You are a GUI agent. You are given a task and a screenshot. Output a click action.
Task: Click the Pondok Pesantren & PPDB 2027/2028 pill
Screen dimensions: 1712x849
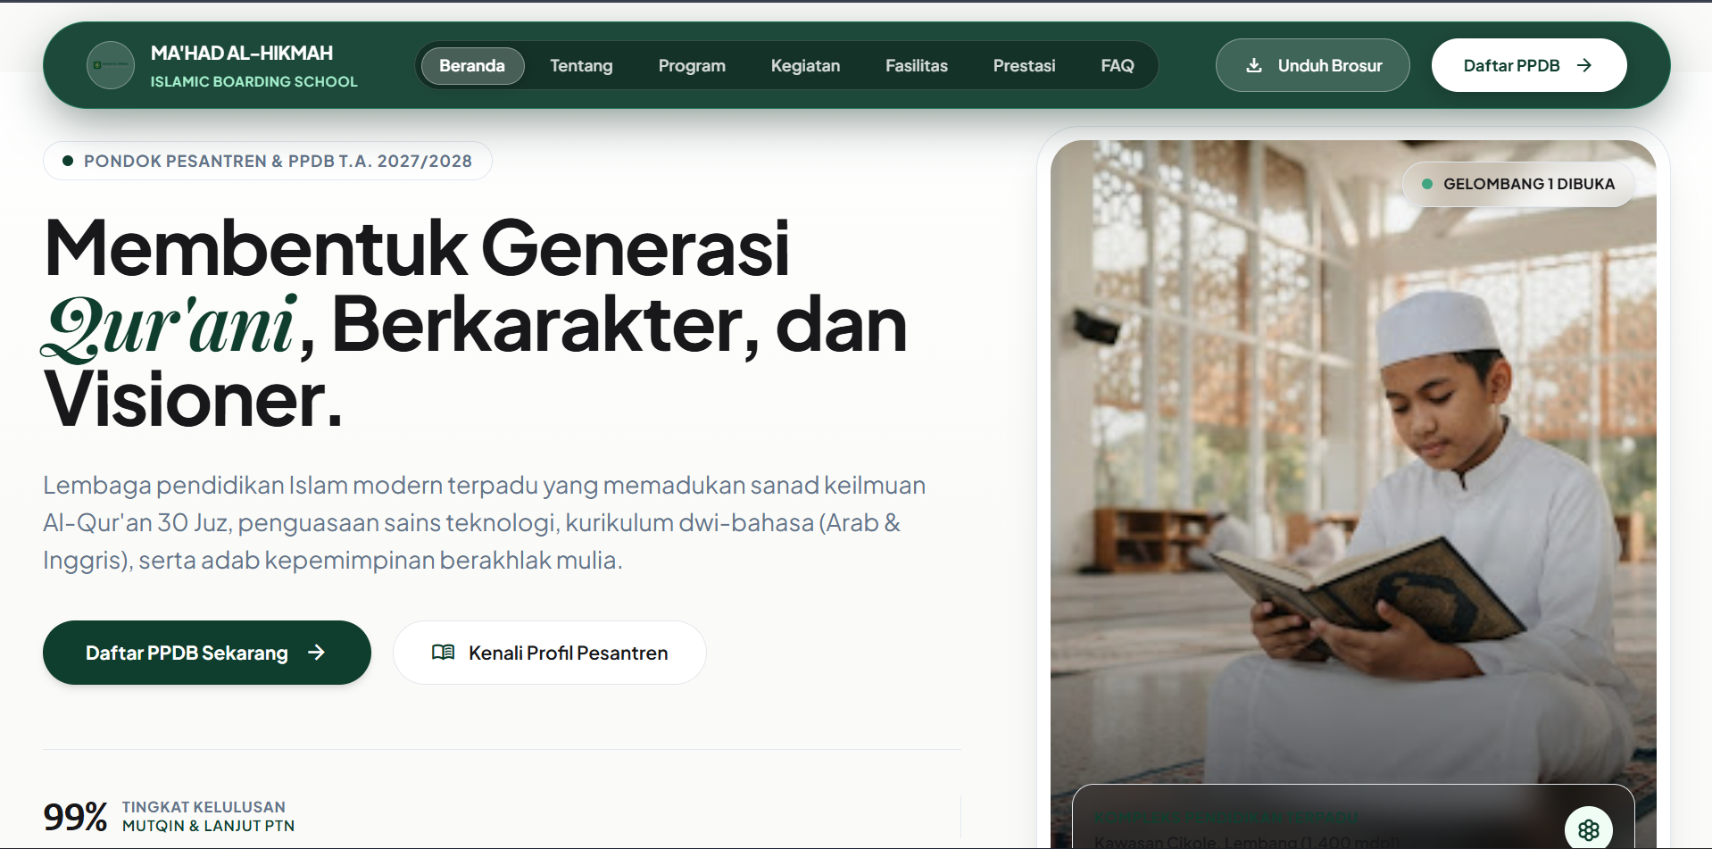tap(268, 161)
